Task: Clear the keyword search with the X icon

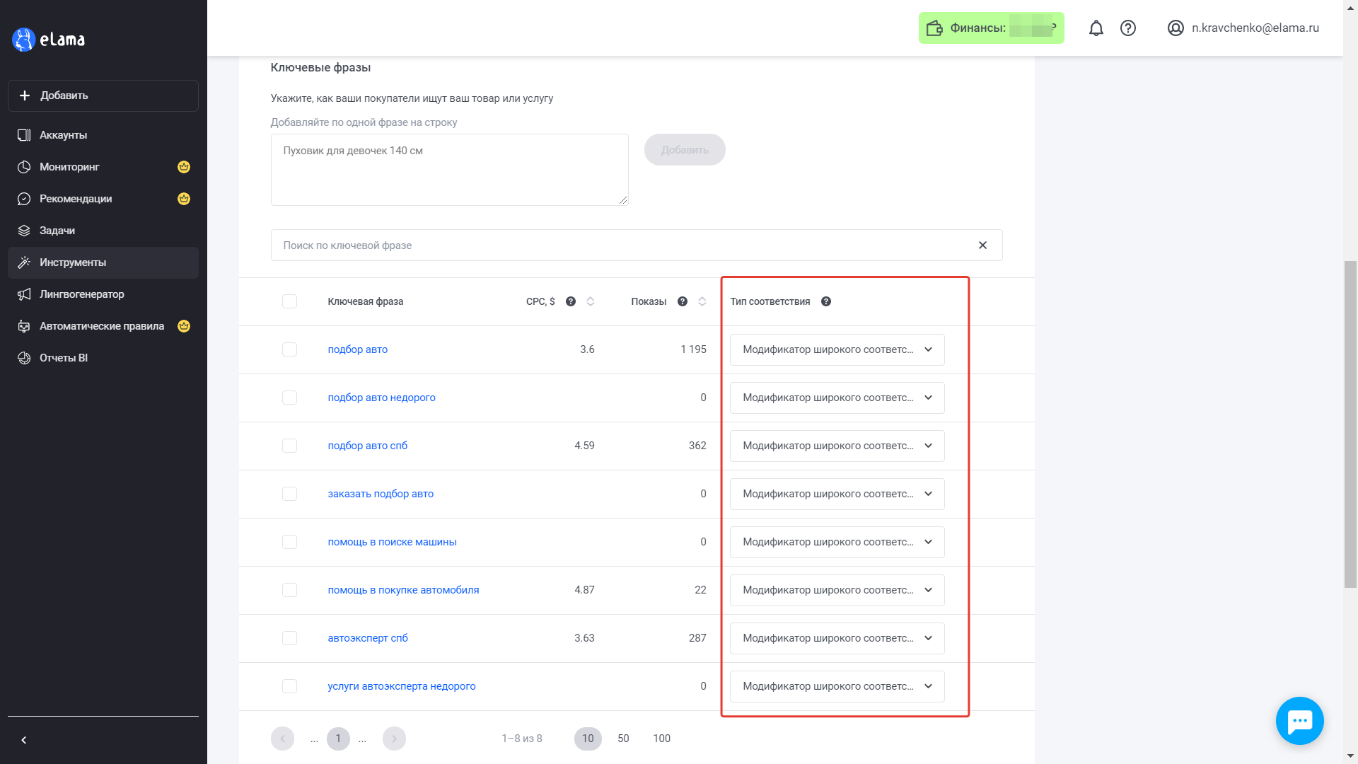Action: (x=982, y=245)
